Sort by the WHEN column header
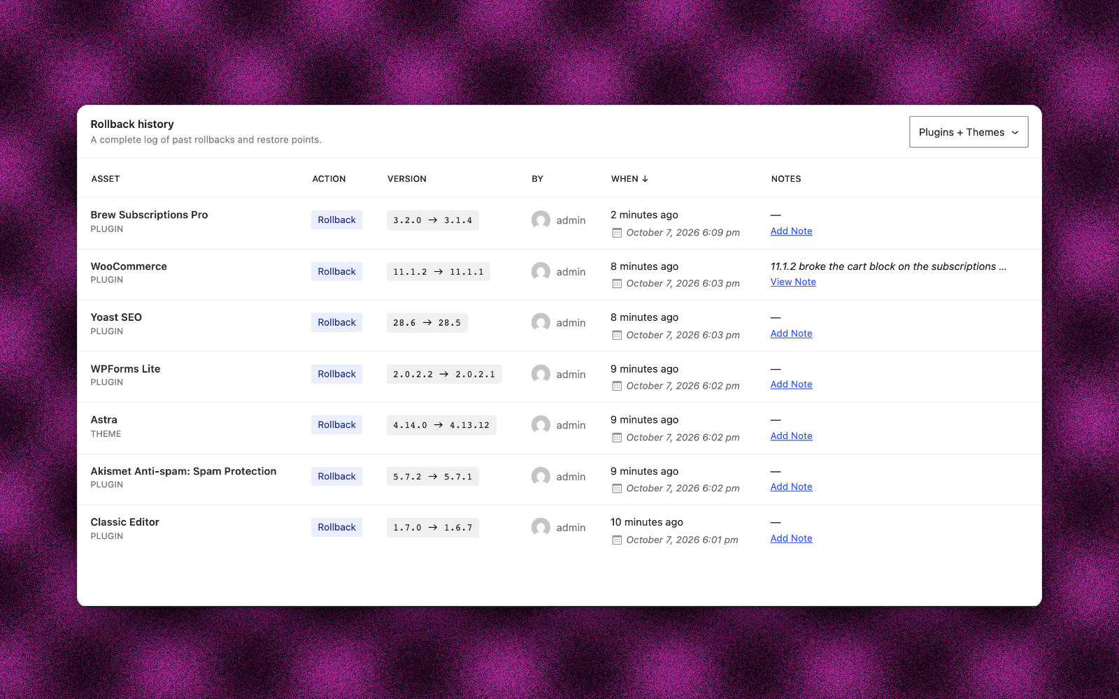 (x=629, y=179)
